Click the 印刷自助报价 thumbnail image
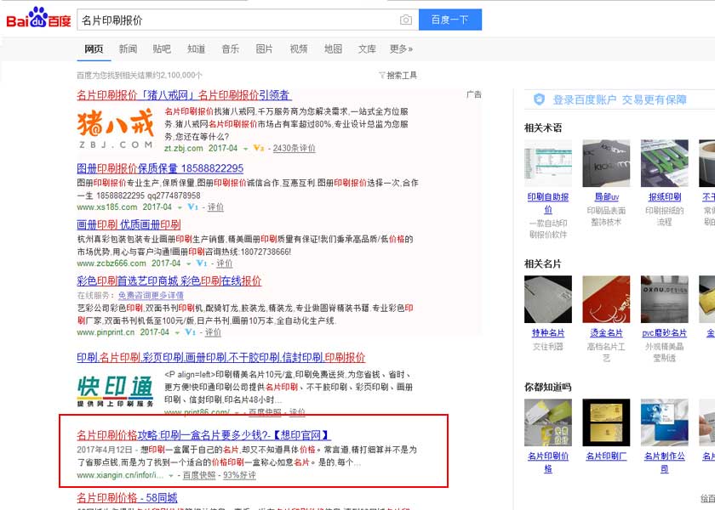 click(x=548, y=163)
